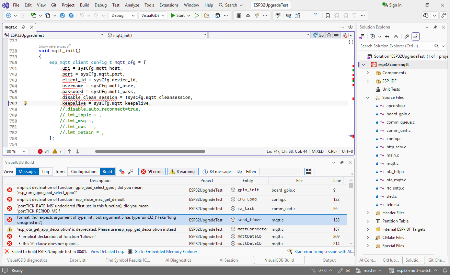Click the build messages Filter input field
450x275 pixels.
pos(279,172)
